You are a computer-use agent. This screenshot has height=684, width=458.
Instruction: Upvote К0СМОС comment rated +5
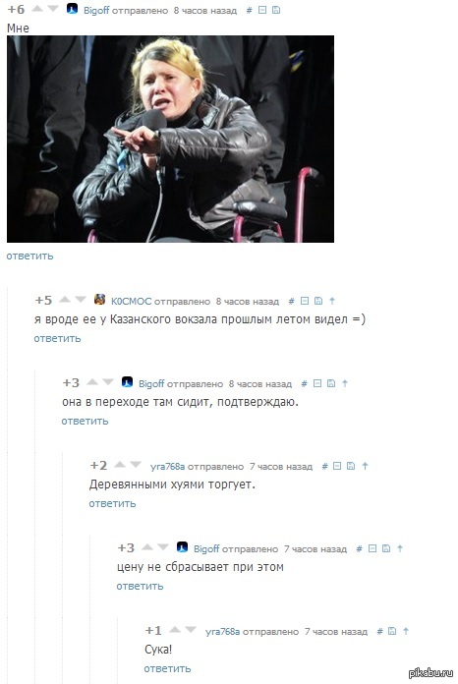[65, 299]
